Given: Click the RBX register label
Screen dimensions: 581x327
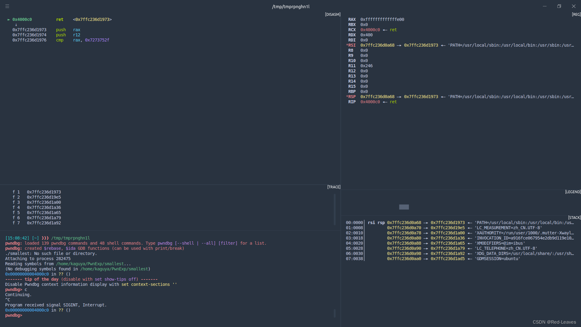Looking at the screenshot, I should click(x=352, y=25).
